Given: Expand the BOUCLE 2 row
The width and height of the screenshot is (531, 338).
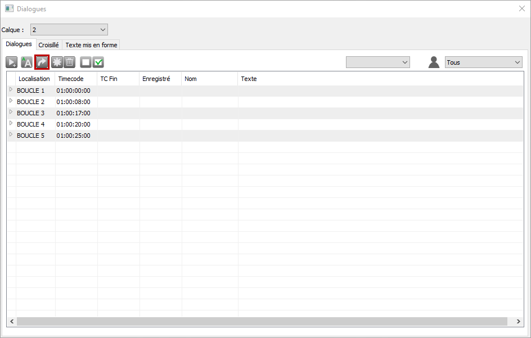Looking at the screenshot, I should coord(11,101).
